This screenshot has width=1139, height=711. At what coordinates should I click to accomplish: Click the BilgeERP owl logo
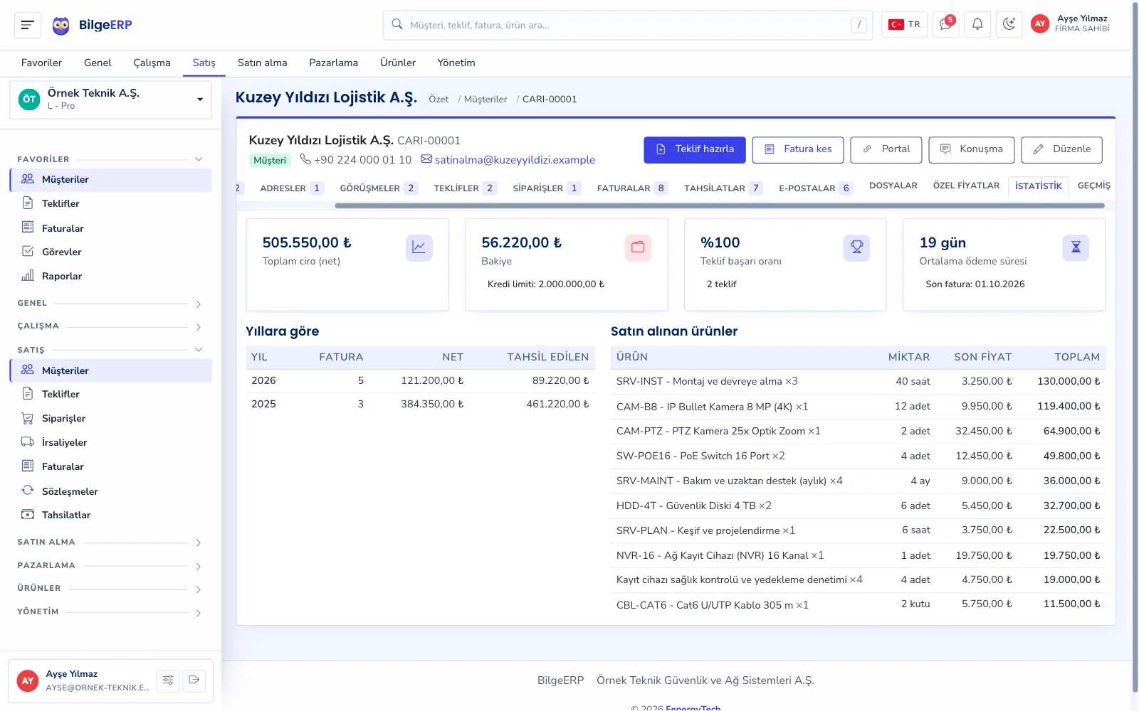tap(61, 26)
